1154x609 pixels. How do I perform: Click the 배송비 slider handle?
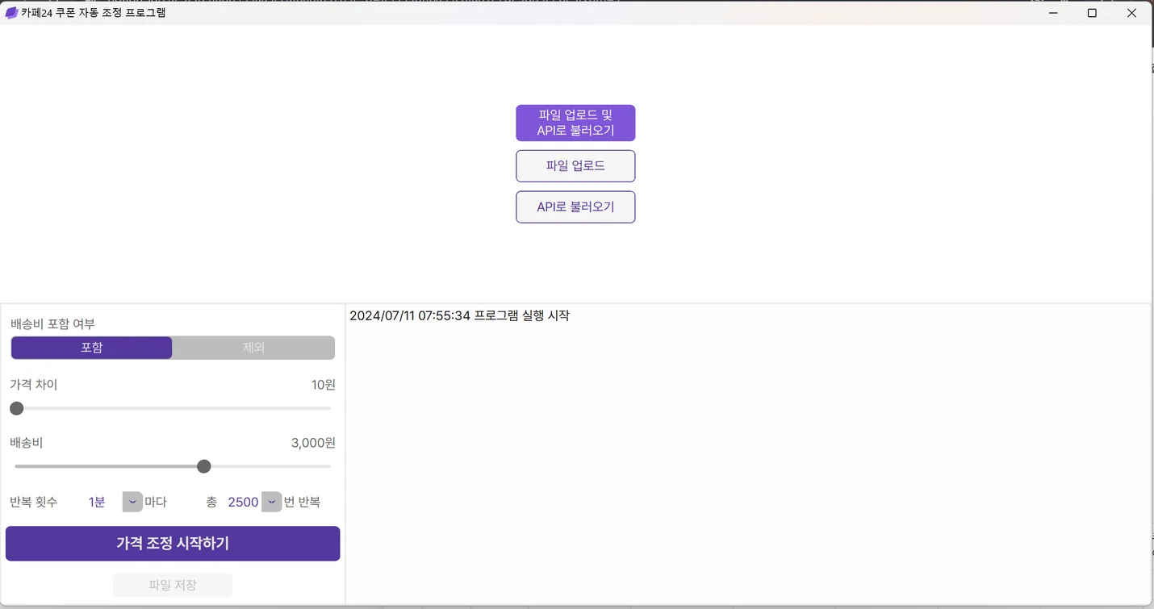[x=204, y=466]
